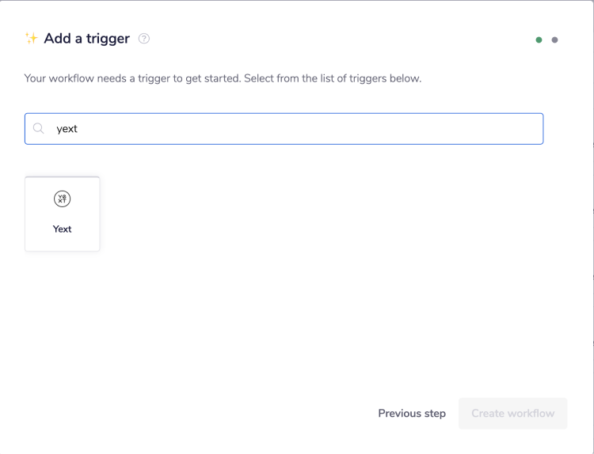Screen dimensions: 594x454
Task: Click the blank top area of Yext card
Action: 63,183
